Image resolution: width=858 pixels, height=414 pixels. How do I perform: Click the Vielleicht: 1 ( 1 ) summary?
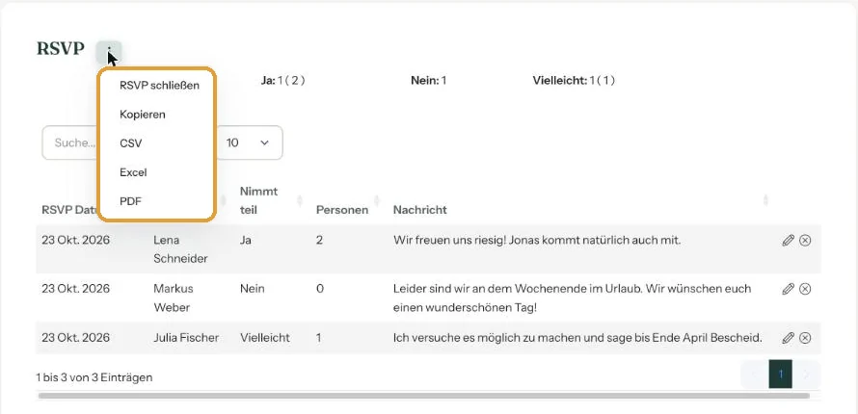click(574, 81)
